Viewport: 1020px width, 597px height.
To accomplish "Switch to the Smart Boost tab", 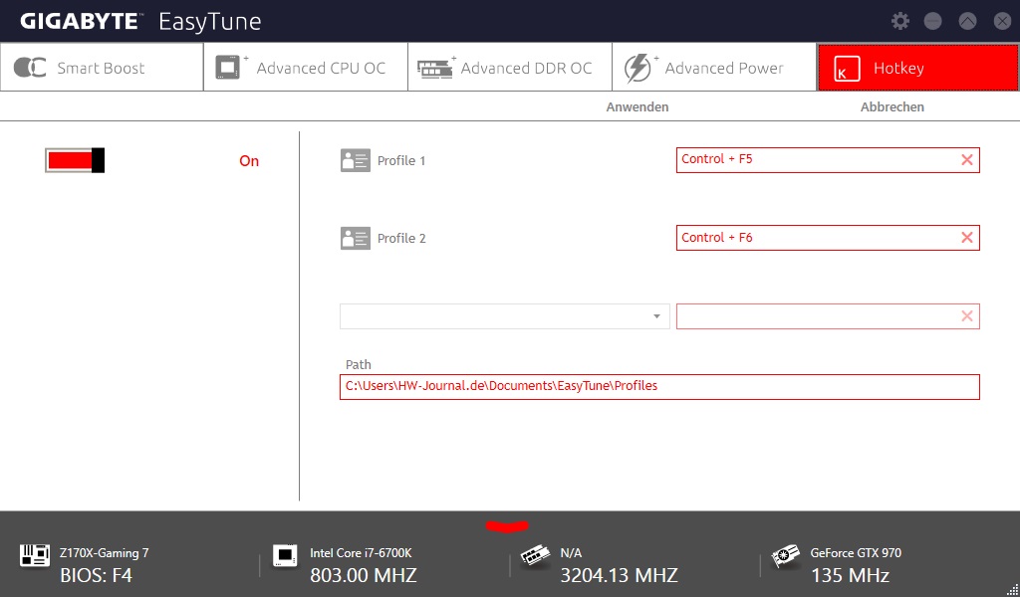I will (x=103, y=68).
